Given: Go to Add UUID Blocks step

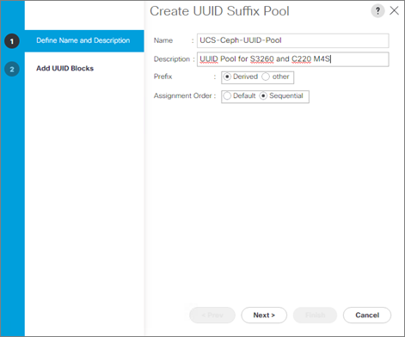Looking at the screenshot, I should (64, 68).
